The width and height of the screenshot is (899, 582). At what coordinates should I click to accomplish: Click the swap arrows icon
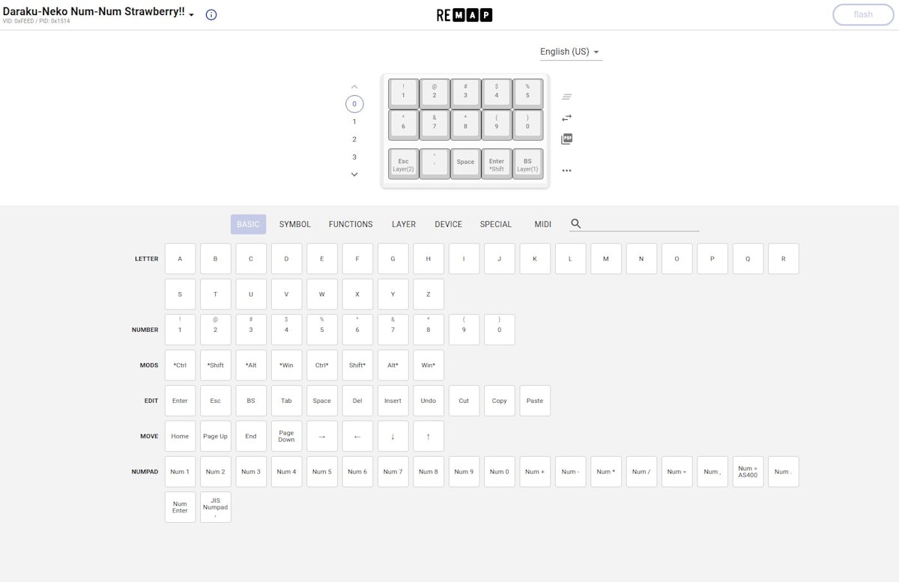567,118
